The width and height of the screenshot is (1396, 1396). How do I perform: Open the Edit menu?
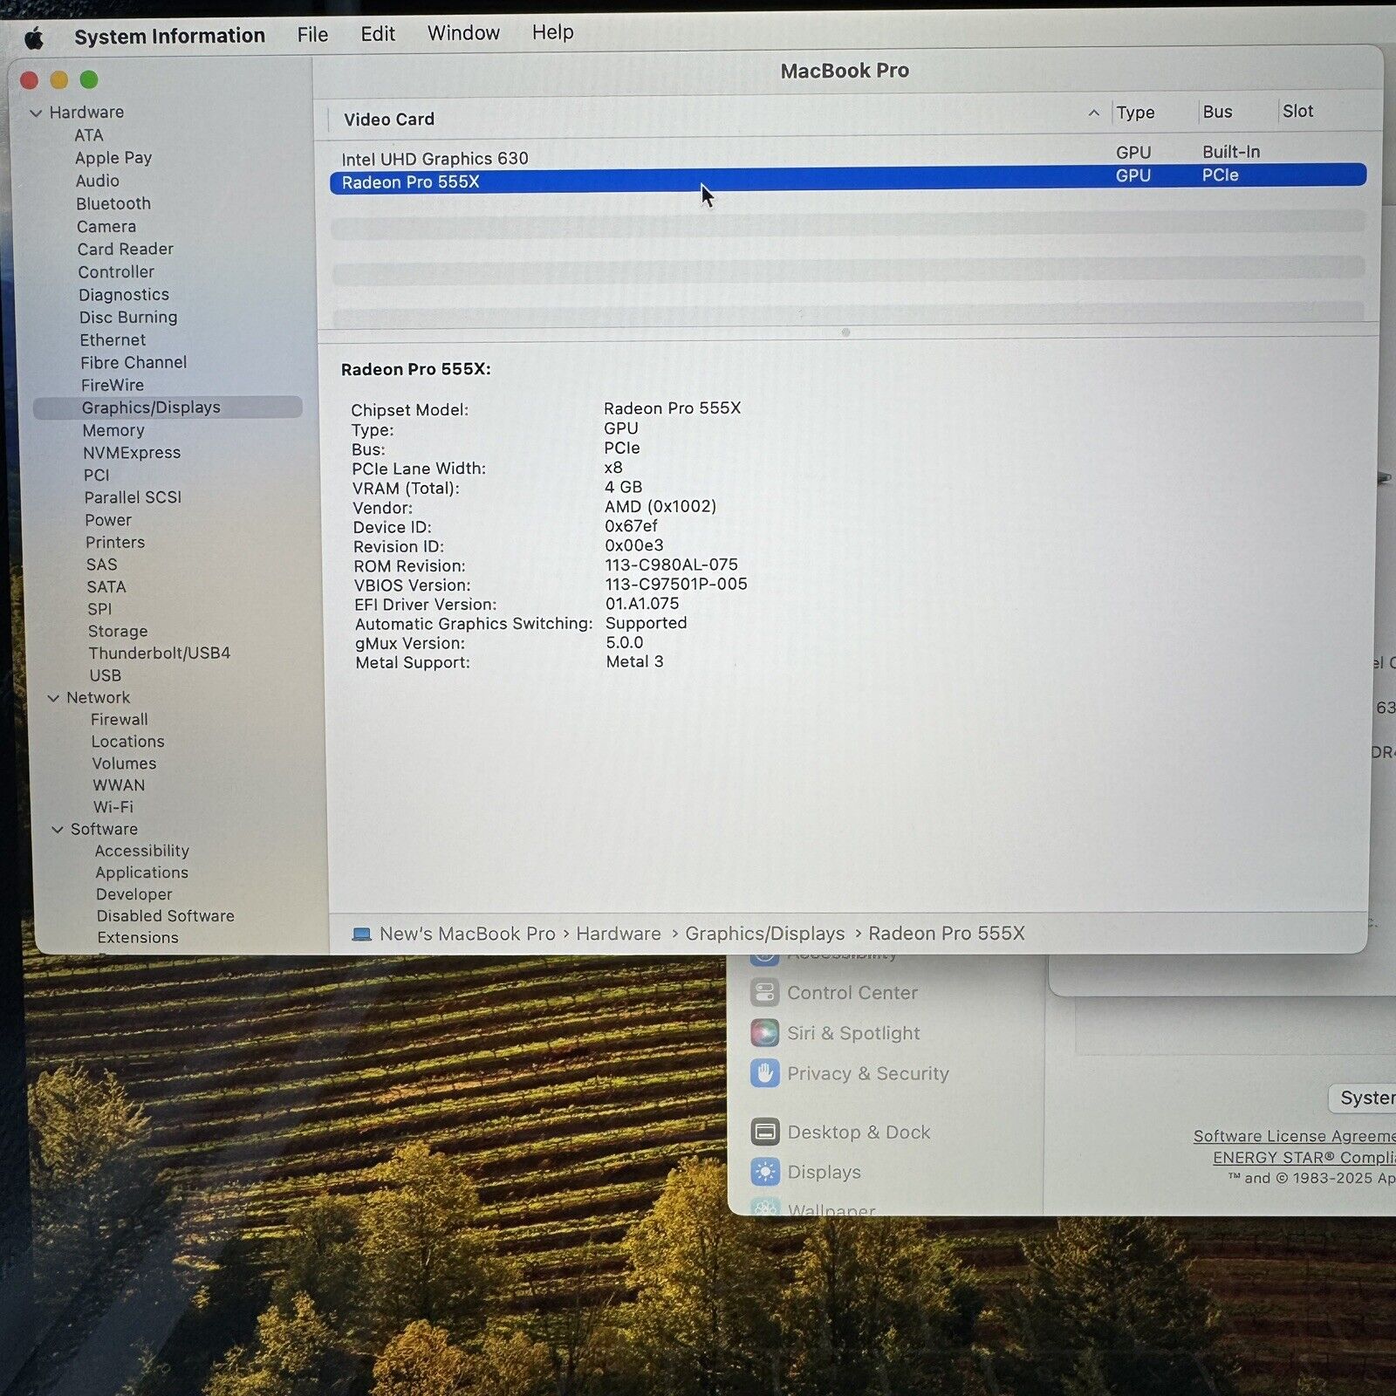[378, 34]
